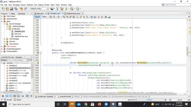The height and width of the screenshot is (107, 191).
Task: Open the Tools menu
Action: click(x=58, y=5)
